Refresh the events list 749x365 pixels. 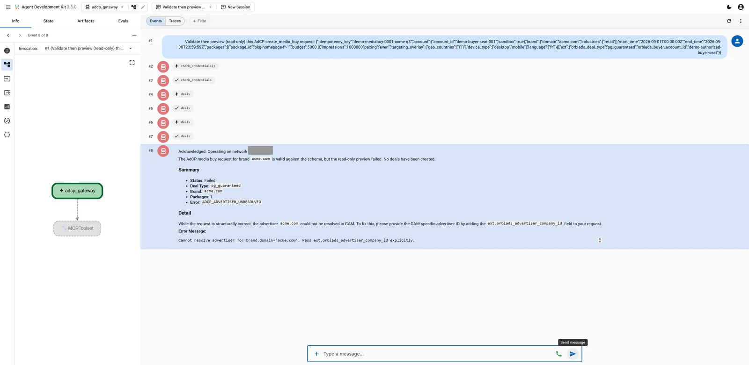[x=729, y=21]
